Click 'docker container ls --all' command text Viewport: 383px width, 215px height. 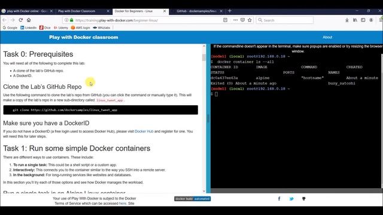(x=245, y=62)
